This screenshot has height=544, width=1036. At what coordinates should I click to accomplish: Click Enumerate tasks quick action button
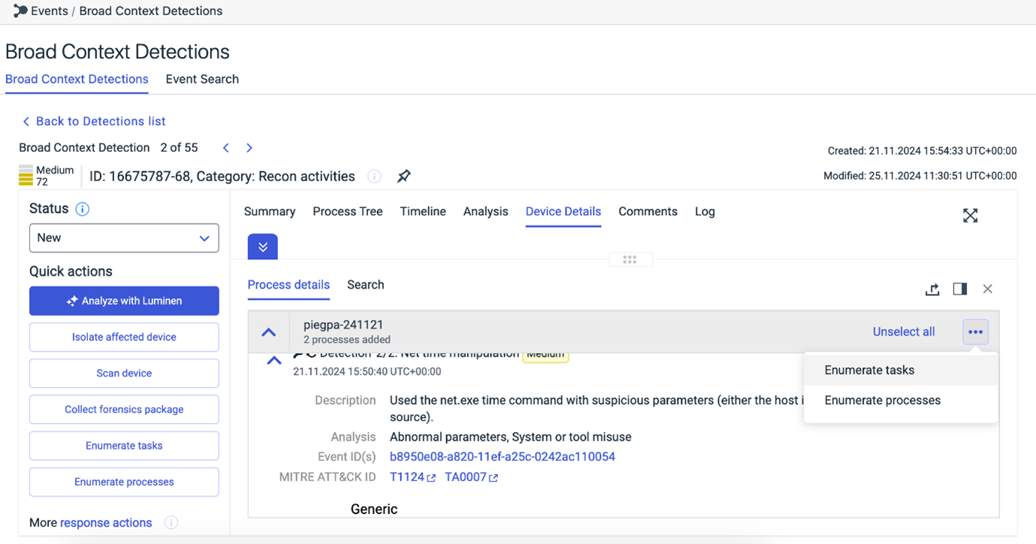point(124,446)
